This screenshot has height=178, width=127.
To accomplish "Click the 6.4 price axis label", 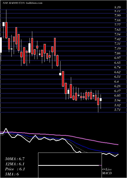I will coord(117,82).
